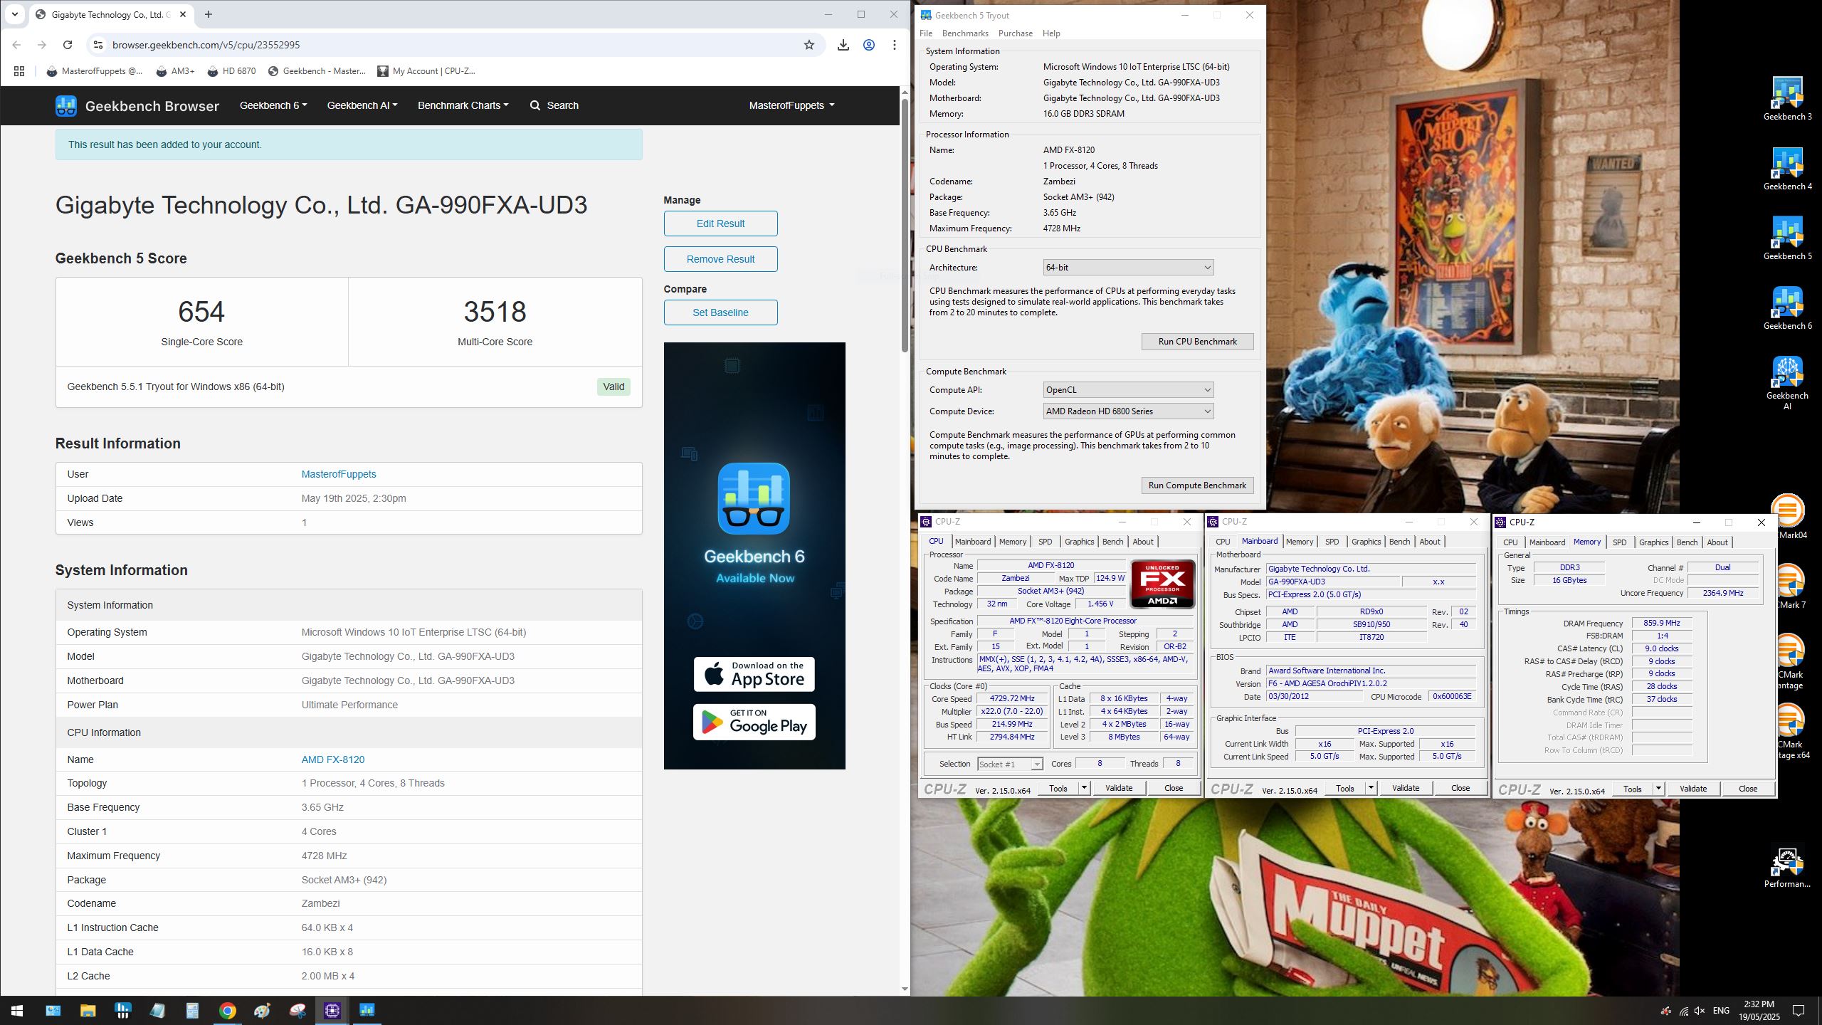
Task: Reload the Geekbench page
Action: tap(68, 45)
